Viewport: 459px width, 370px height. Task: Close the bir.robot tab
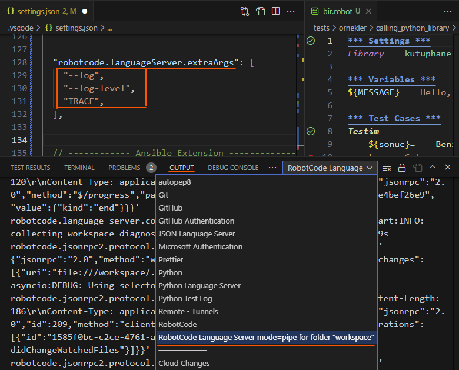(368, 11)
